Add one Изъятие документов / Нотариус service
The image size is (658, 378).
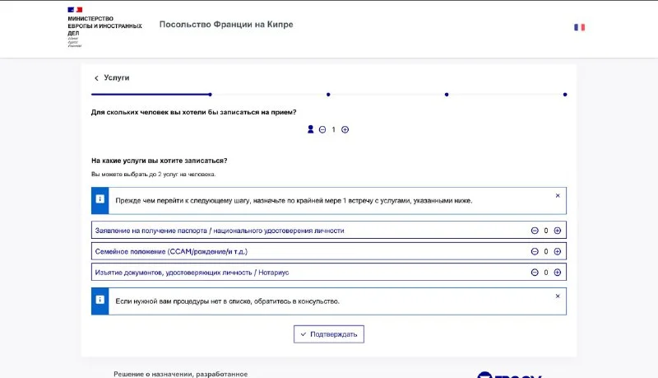[x=557, y=272]
